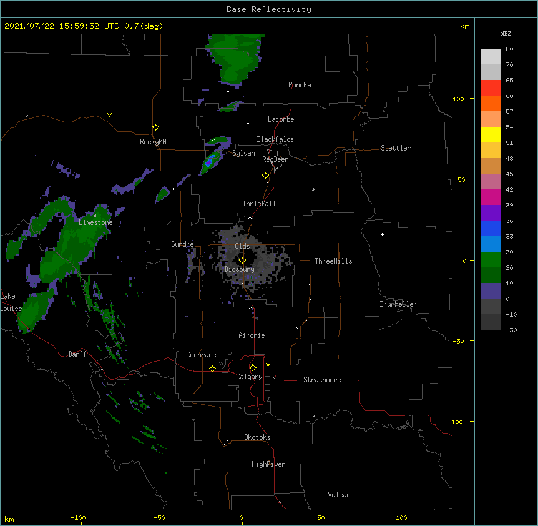Click the Vulcan city label
Image resolution: width=538 pixels, height=526 pixels.
click(339, 495)
